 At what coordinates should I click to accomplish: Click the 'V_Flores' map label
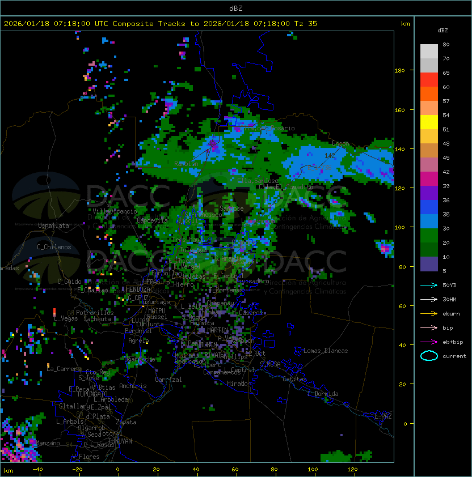click(x=86, y=457)
